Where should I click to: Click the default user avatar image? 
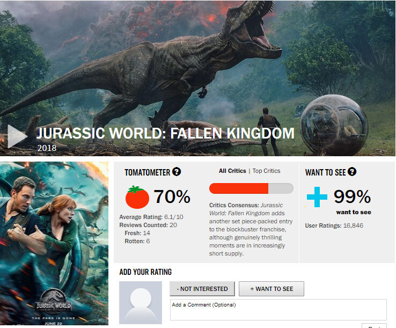[x=141, y=302]
